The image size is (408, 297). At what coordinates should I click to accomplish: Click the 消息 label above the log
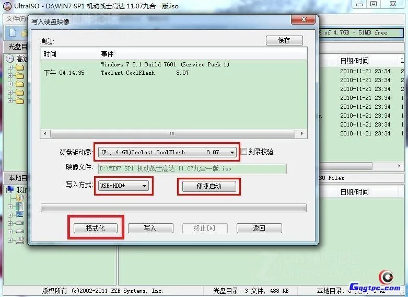(x=47, y=41)
